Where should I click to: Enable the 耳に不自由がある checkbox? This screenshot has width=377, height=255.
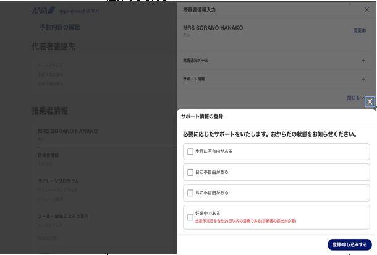pos(190,193)
